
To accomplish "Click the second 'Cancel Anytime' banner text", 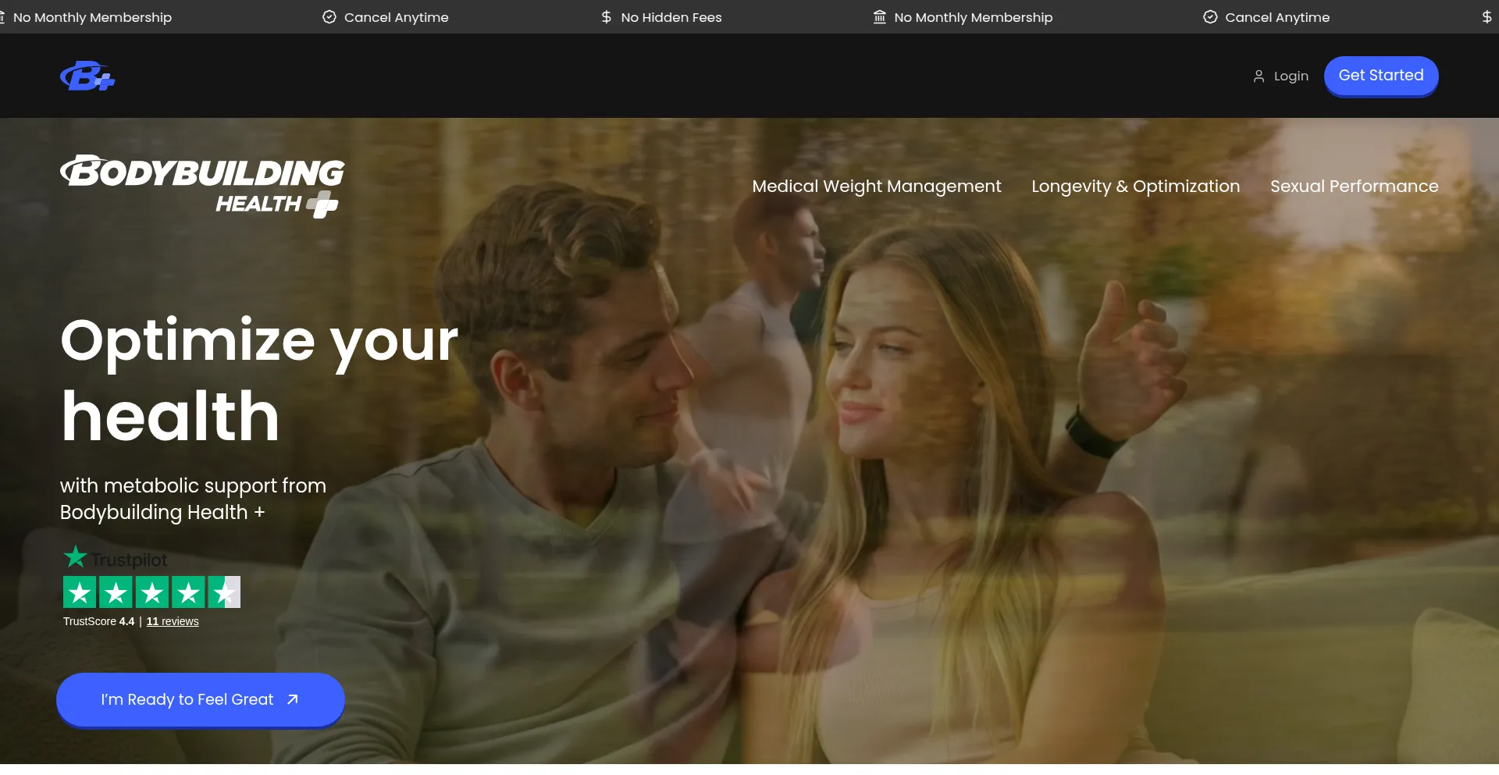I will [x=1277, y=17].
